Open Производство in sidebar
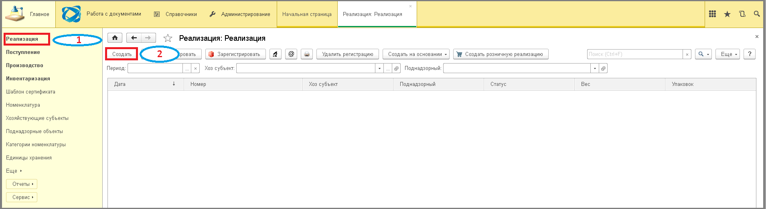 click(24, 66)
